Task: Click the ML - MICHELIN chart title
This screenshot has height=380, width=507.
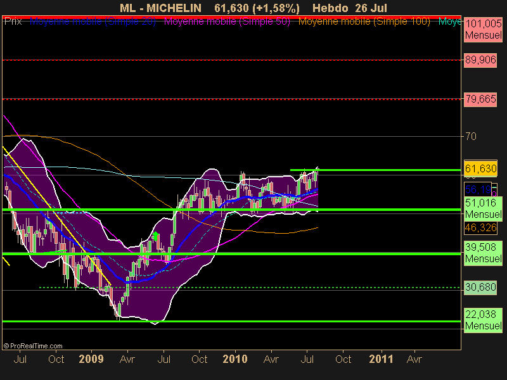Action: pos(160,8)
